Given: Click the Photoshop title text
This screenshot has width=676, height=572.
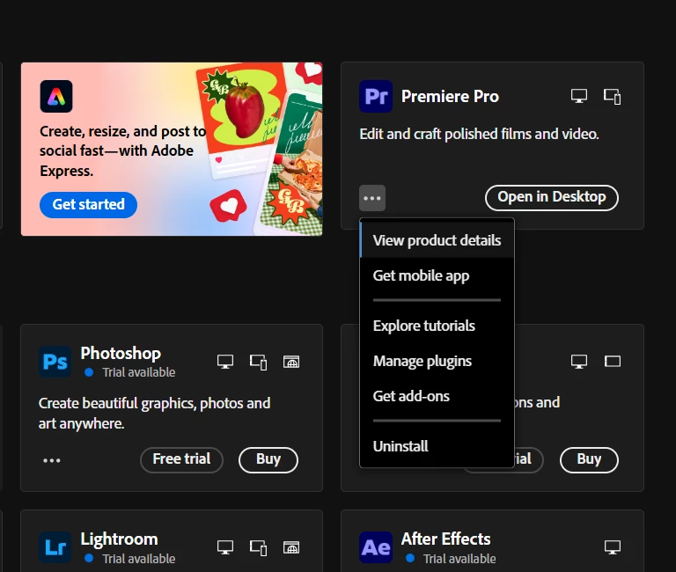Looking at the screenshot, I should tap(121, 354).
